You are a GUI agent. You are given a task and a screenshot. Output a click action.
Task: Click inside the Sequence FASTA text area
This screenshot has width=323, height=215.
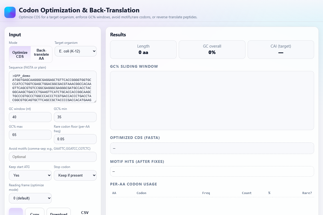(53, 87)
